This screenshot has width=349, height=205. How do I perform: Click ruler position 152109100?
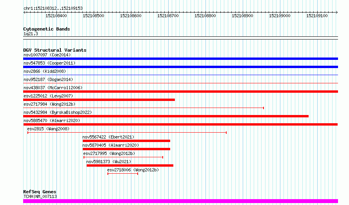[317, 16]
